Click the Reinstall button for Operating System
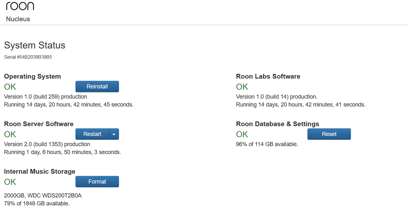Viewport: 408px width, 213px height. point(97,86)
